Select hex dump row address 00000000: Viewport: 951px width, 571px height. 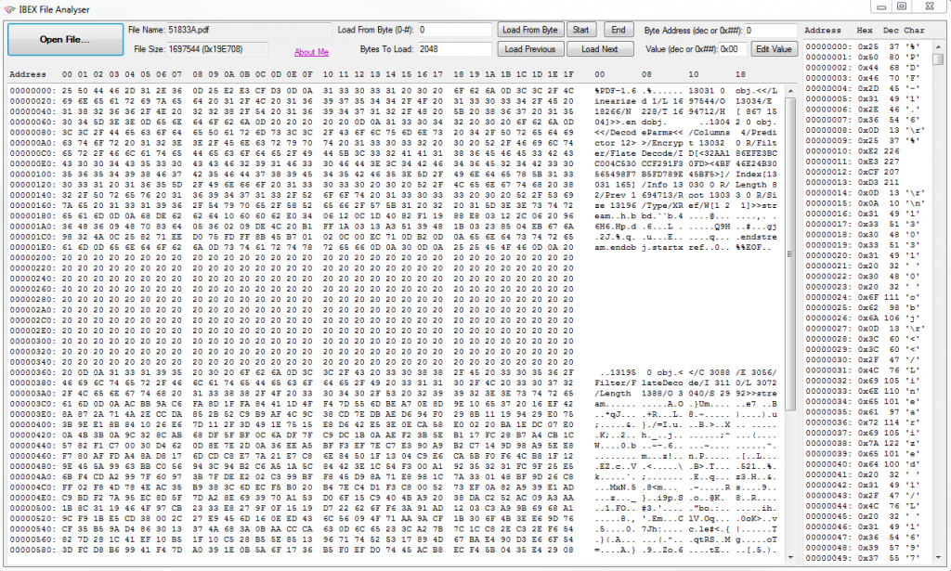click(32, 91)
